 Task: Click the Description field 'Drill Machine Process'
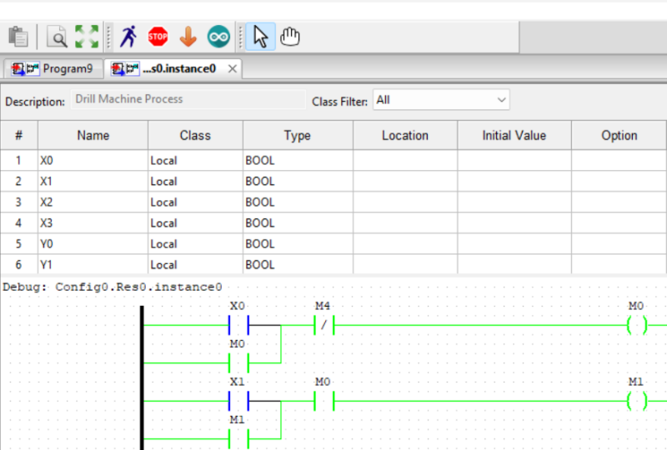click(188, 99)
